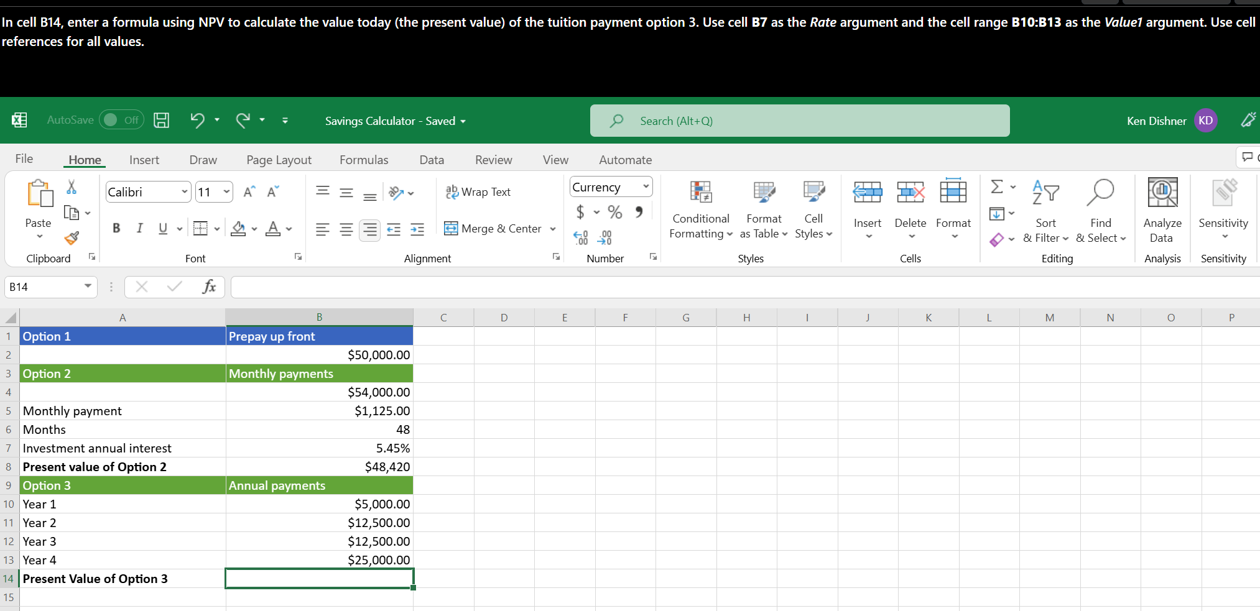Toggle Italic formatting
This screenshot has width=1260, height=611.
[139, 228]
